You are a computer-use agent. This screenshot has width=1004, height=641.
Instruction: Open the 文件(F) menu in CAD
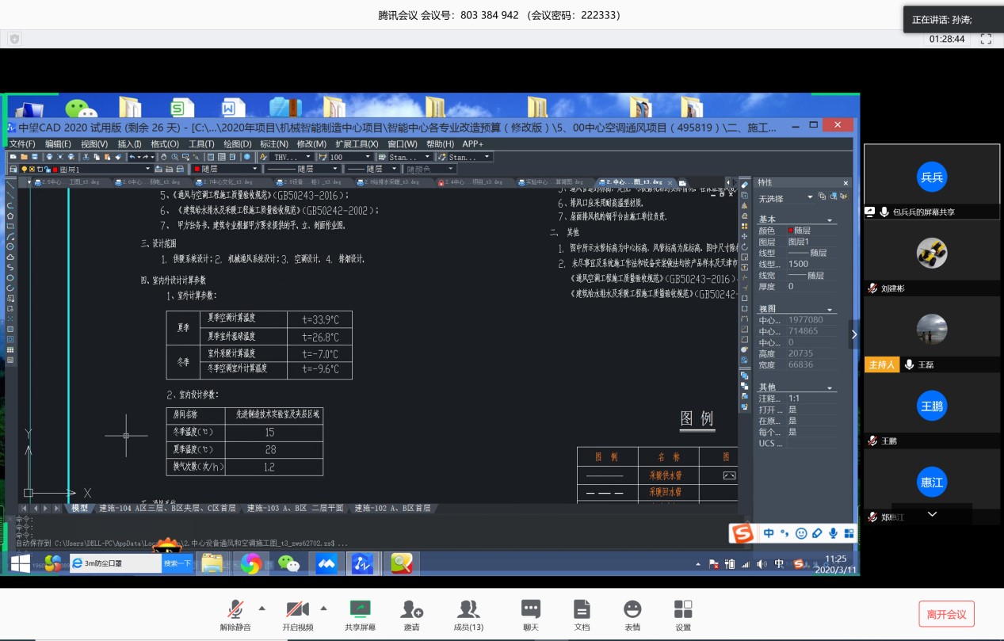22,144
